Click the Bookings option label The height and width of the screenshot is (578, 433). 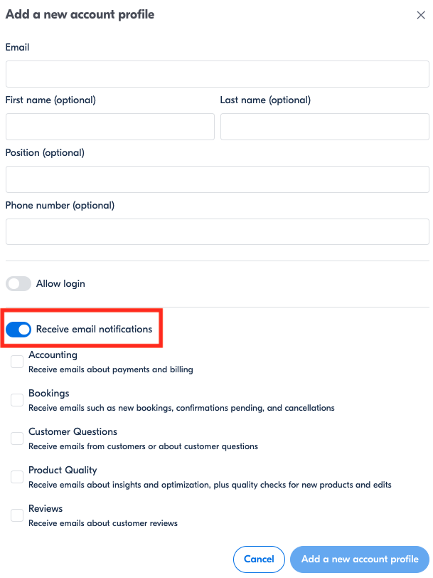click(x=49, y=394)
